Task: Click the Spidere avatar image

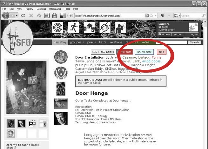Action: pos(193,27)
